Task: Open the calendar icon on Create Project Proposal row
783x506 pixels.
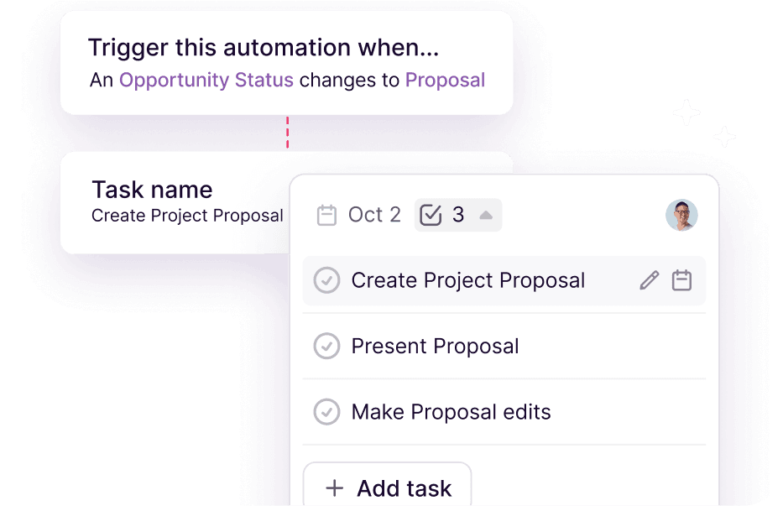Action: [682, 280]
